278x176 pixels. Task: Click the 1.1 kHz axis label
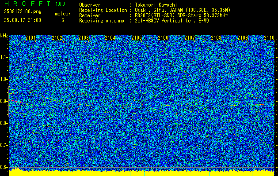4,57
